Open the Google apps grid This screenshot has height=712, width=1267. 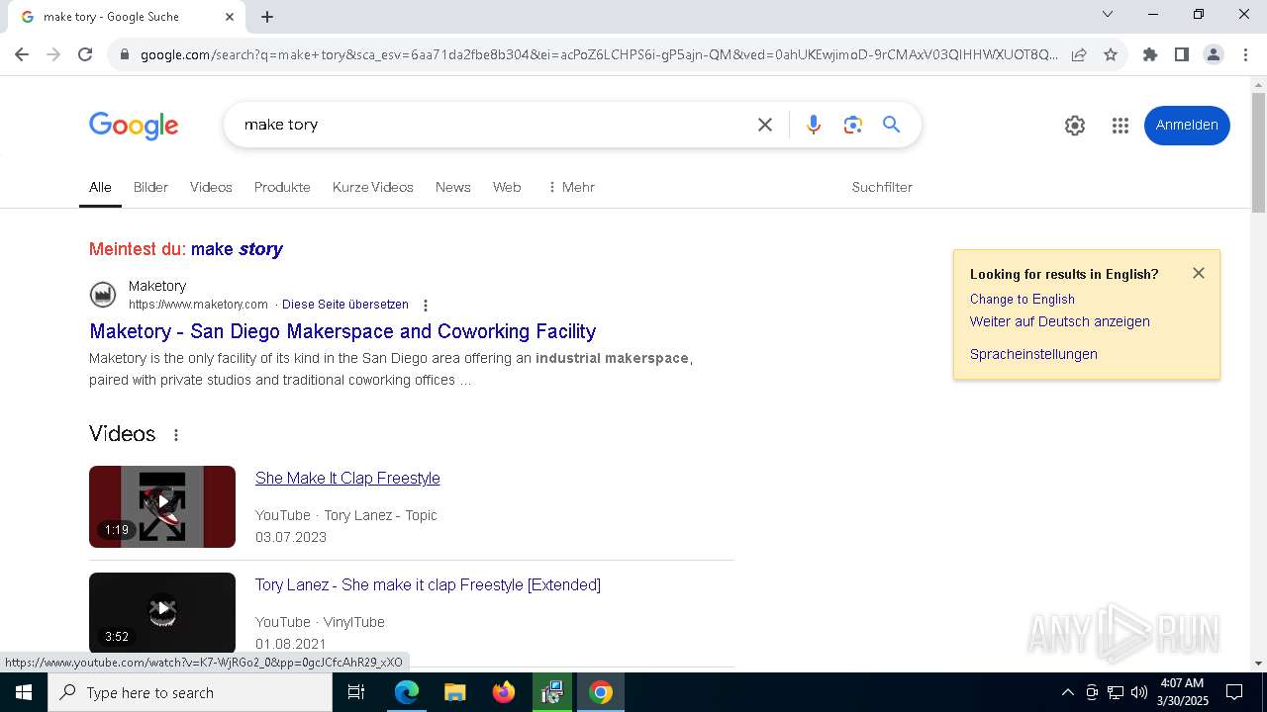click(1121, 126)
